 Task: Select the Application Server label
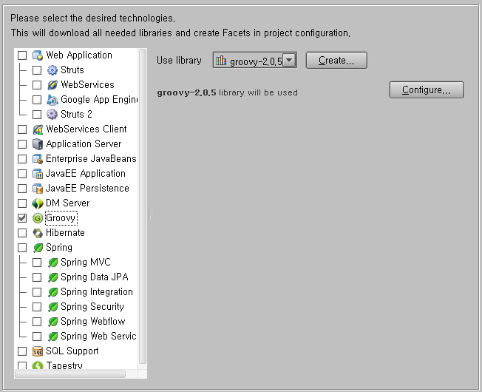tap(84, 144)
